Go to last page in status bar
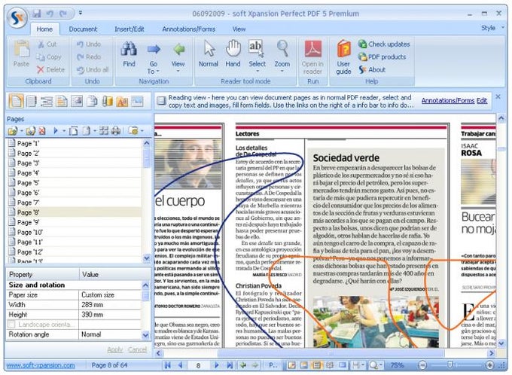 tap(230, 365)
